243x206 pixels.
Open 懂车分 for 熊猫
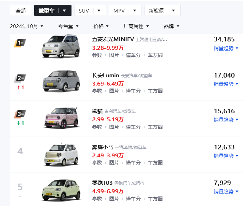click(133, 127)
